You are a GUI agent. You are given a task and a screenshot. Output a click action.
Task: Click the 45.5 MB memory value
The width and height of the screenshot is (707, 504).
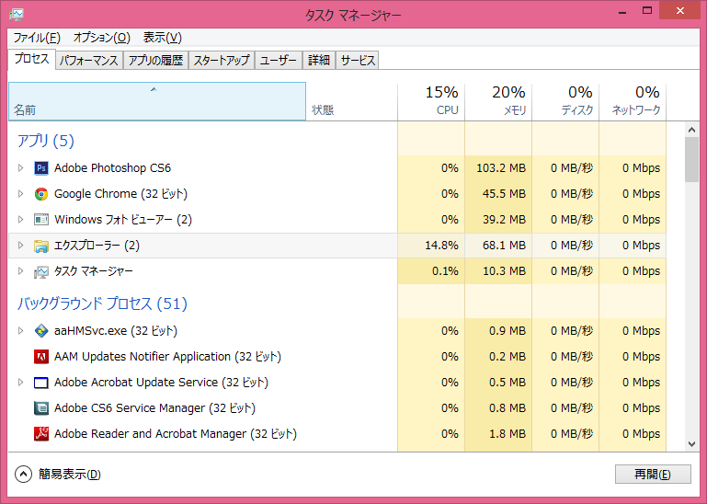coord(504,193)
